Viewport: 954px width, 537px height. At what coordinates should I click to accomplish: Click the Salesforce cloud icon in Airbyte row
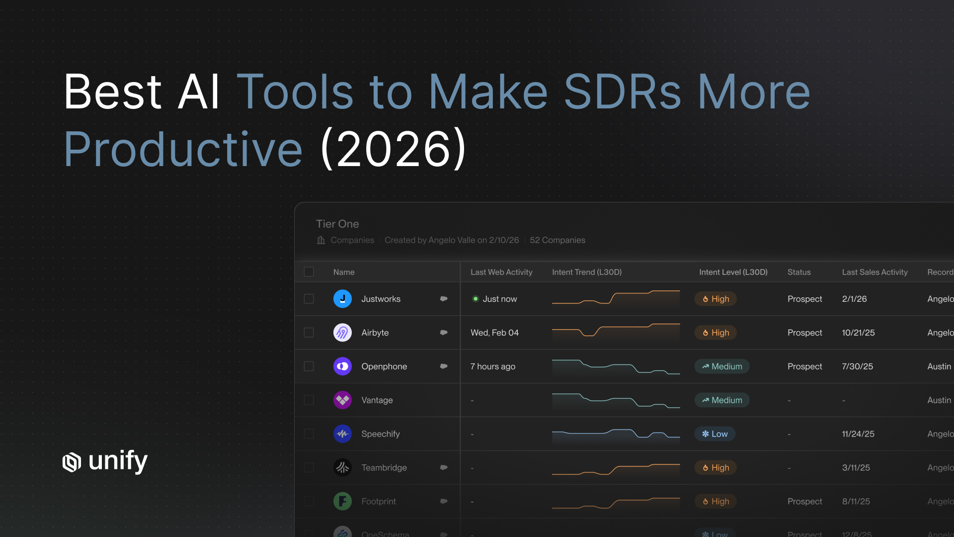pos(444,333)
